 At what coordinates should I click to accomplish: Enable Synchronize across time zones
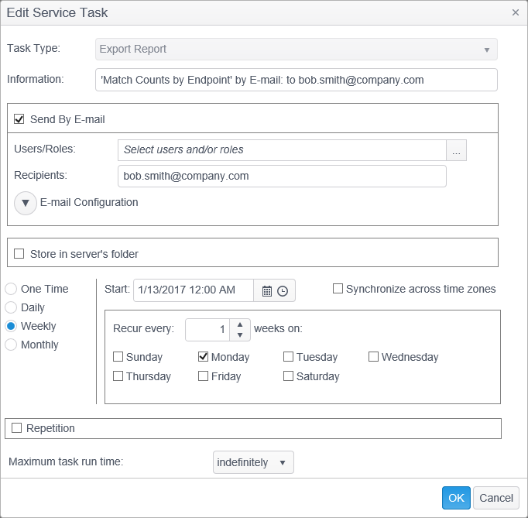tap(338, 289)
